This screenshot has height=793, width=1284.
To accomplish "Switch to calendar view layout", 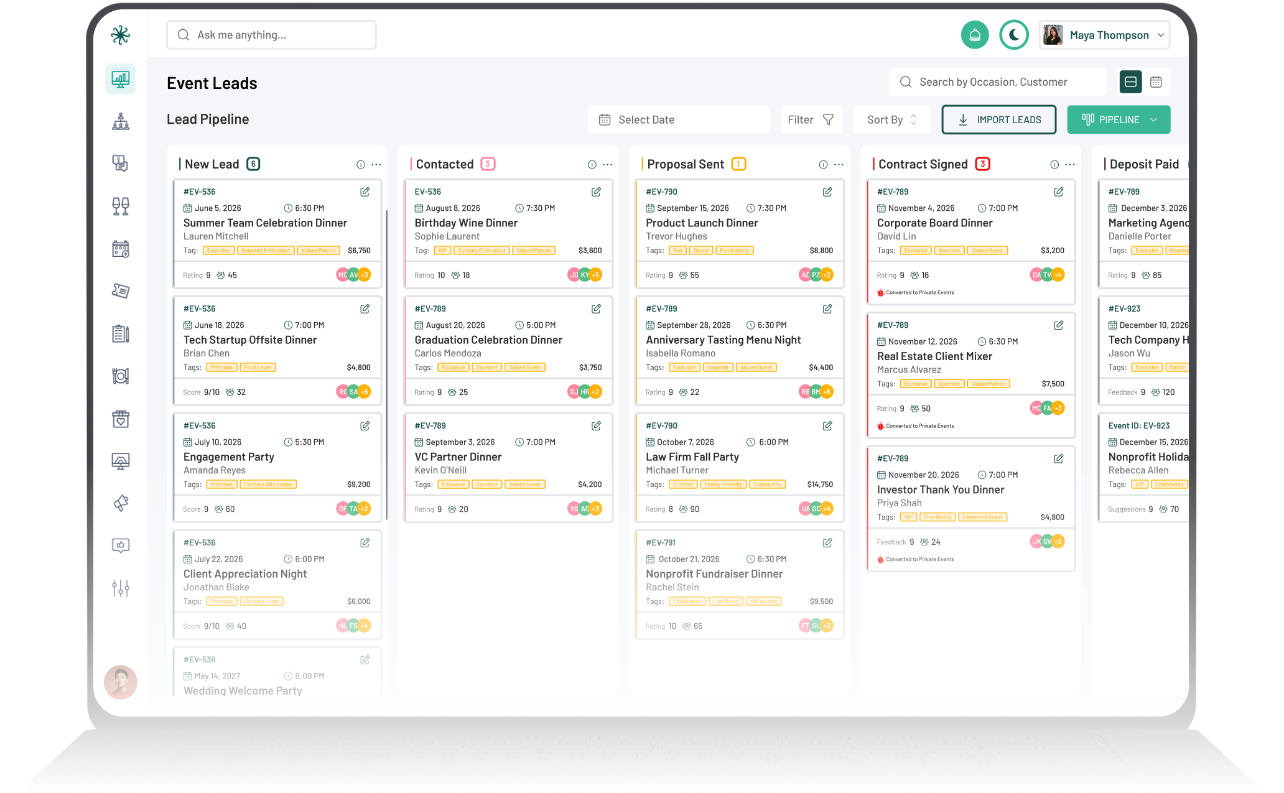I will (1156, 82).
